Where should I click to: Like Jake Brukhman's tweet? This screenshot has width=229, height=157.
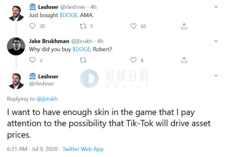[133, 60]
